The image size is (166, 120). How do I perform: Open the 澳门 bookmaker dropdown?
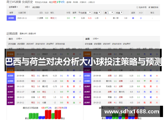point(109,13)
